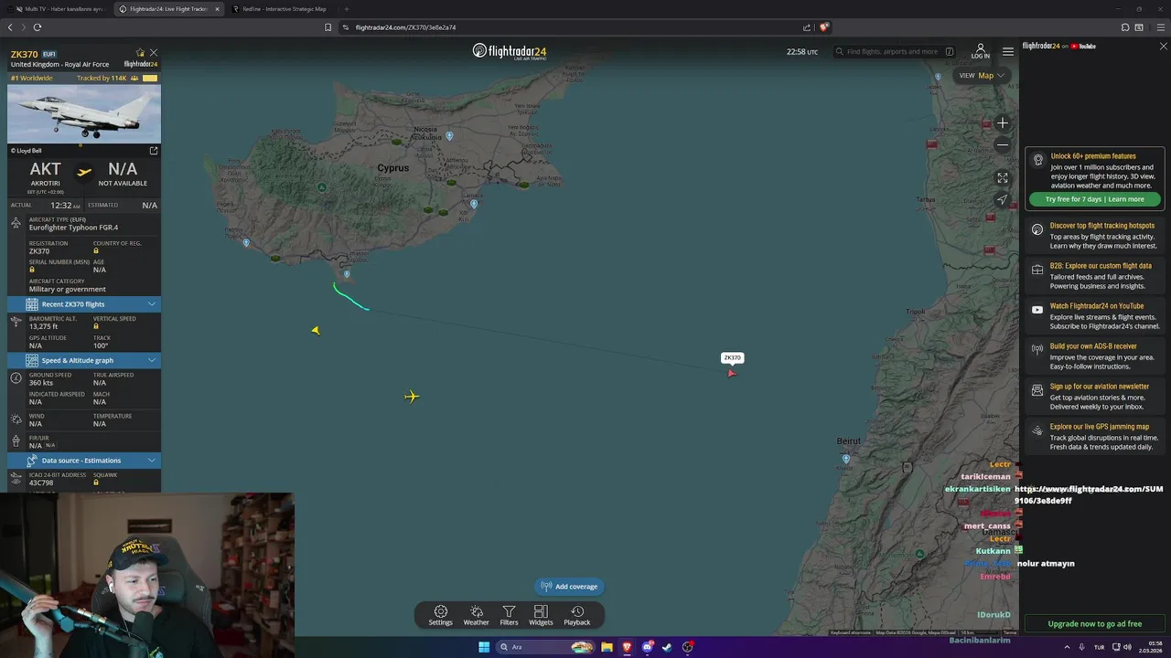
Task: Click the Flightradar24 logo
Action: (510, 51)
